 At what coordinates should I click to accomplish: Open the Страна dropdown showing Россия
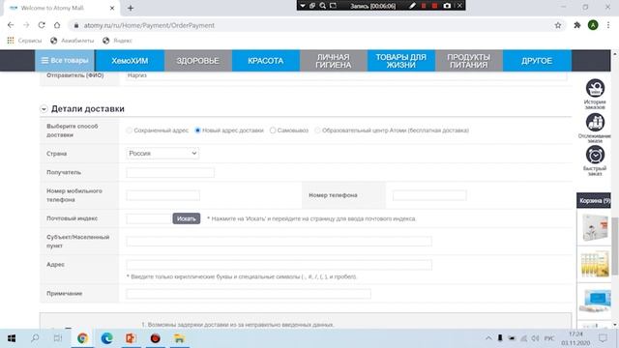tap(162, 153)
